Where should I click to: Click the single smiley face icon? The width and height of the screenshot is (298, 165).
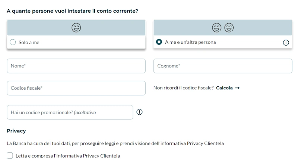pyautogui.click(x=76, y=27)
